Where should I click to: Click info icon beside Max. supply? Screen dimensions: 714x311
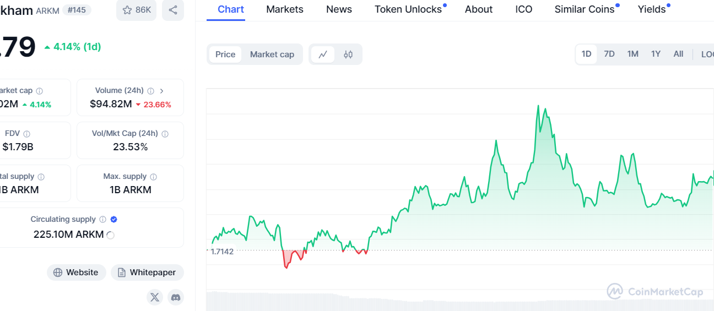coord(153,177)
